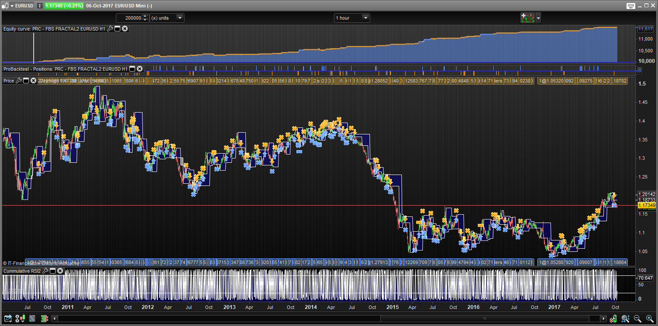Viewport: 658px width, 326px height.
Task: Zoom in the chart with plus magnifier
Action: [650, 319]
